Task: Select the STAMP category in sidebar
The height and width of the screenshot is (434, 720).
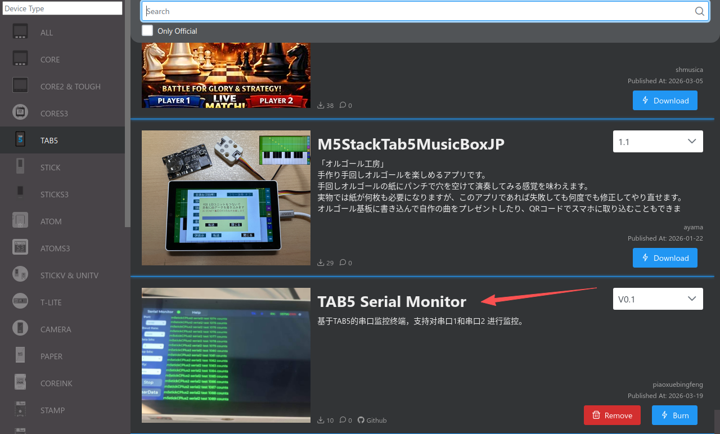Action: coord(20,410)
